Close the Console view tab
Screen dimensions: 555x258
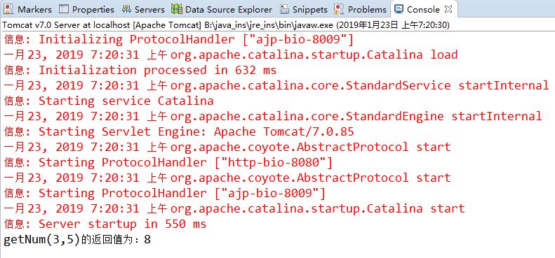(x=448, y=9)
